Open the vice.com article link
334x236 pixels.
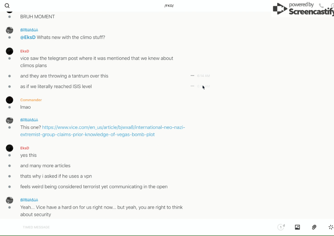click(x=103, y=131)
